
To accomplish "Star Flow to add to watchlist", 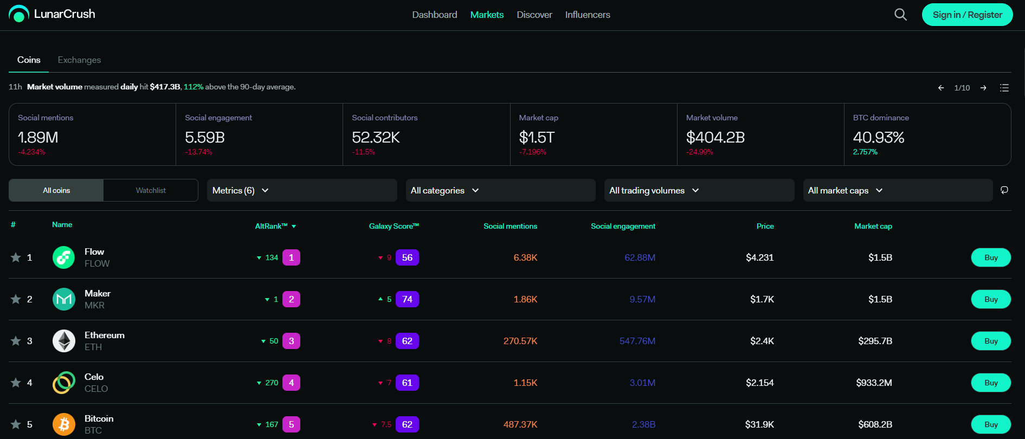I will (16, 257).
